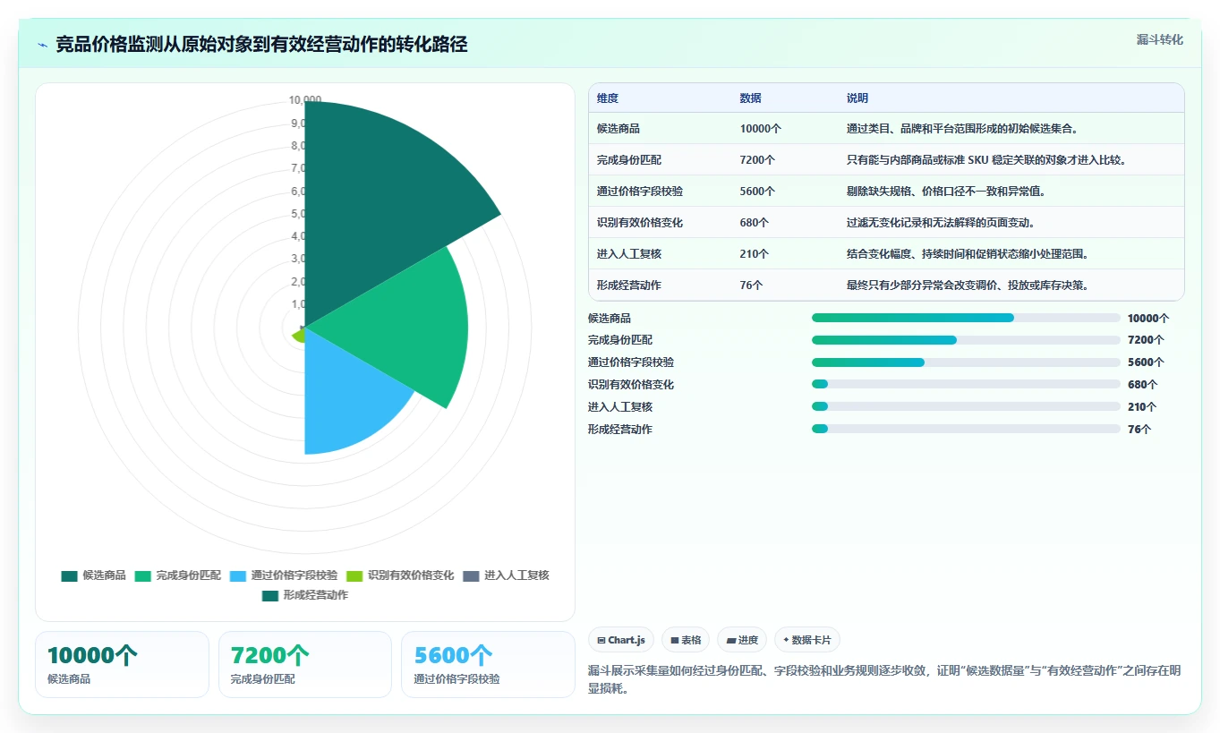1220x733 pixels.
Task: Click the Chart.js tag chip
Action: [x=621, y=640]
